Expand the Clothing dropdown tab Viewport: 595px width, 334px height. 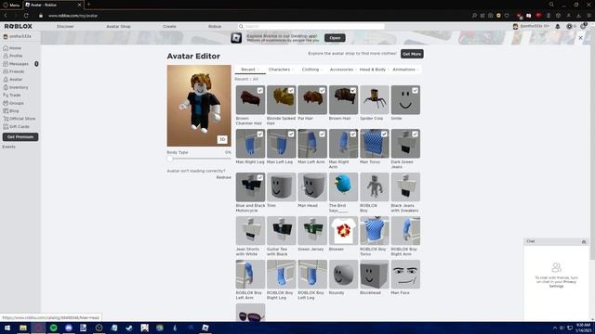click(312, 70)
